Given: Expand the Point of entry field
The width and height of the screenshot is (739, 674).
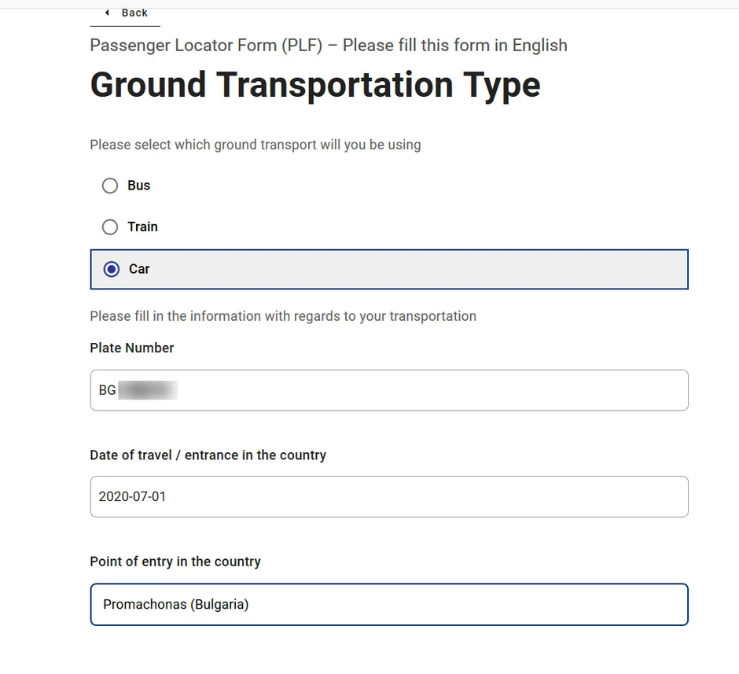Looking at the screenshot, I should tap(389, 604).
